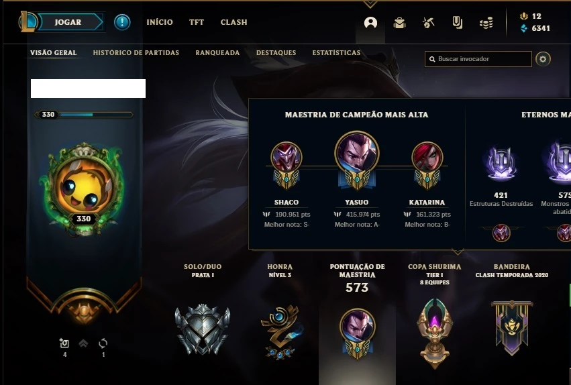571x385 pixels.
Task: Open the profile icon in top navigation
Action: tap(370, 23)
